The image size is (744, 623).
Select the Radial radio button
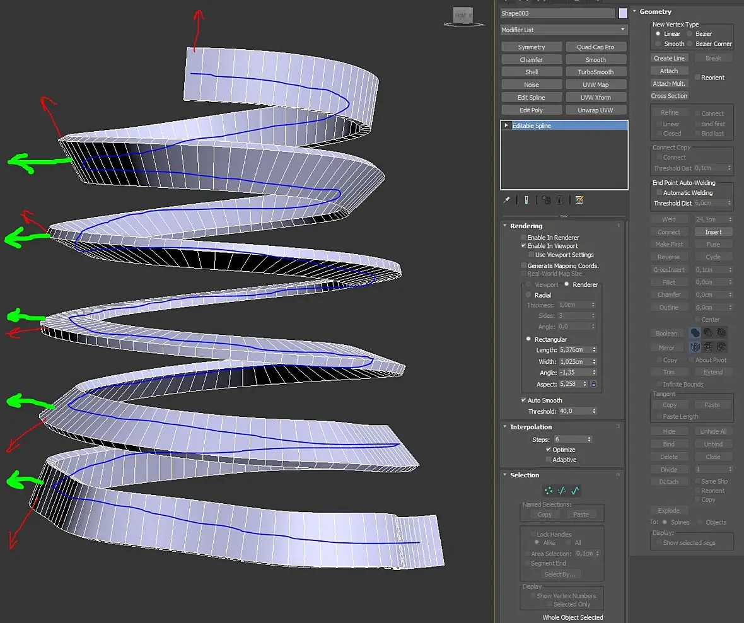pyautogui.click(x=529, y=295)
